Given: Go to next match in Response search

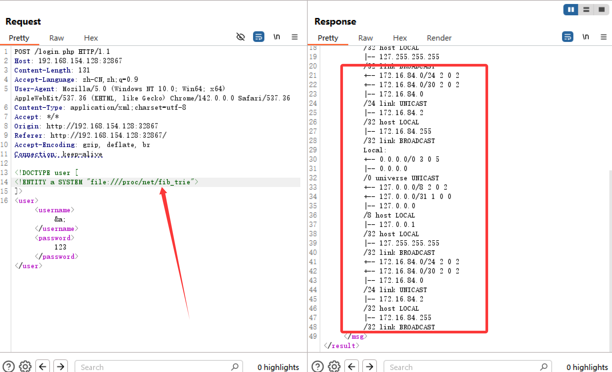Looking at the screenshot, I should (370, 366).
